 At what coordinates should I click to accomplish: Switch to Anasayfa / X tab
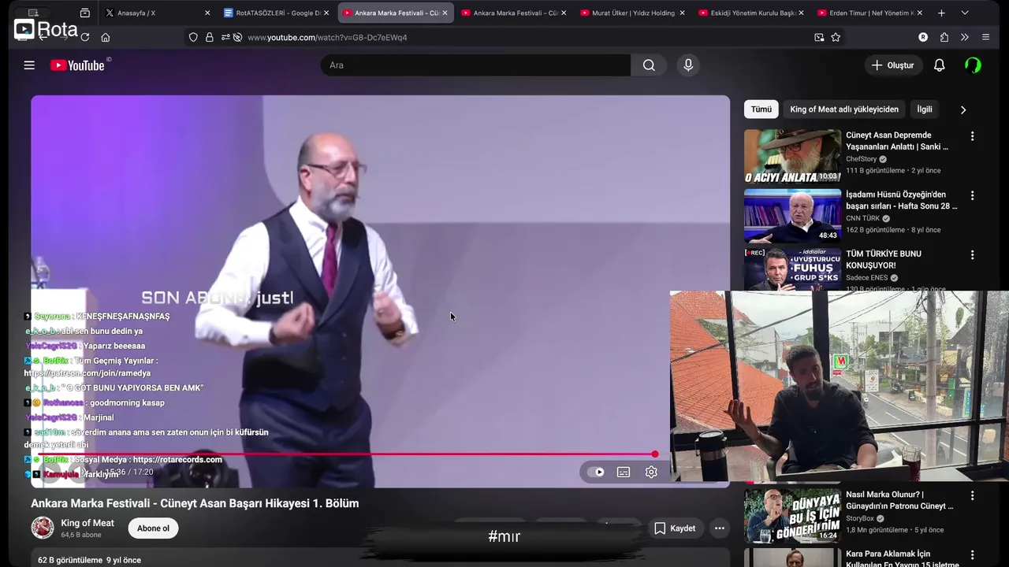click(x=158, y=13)
